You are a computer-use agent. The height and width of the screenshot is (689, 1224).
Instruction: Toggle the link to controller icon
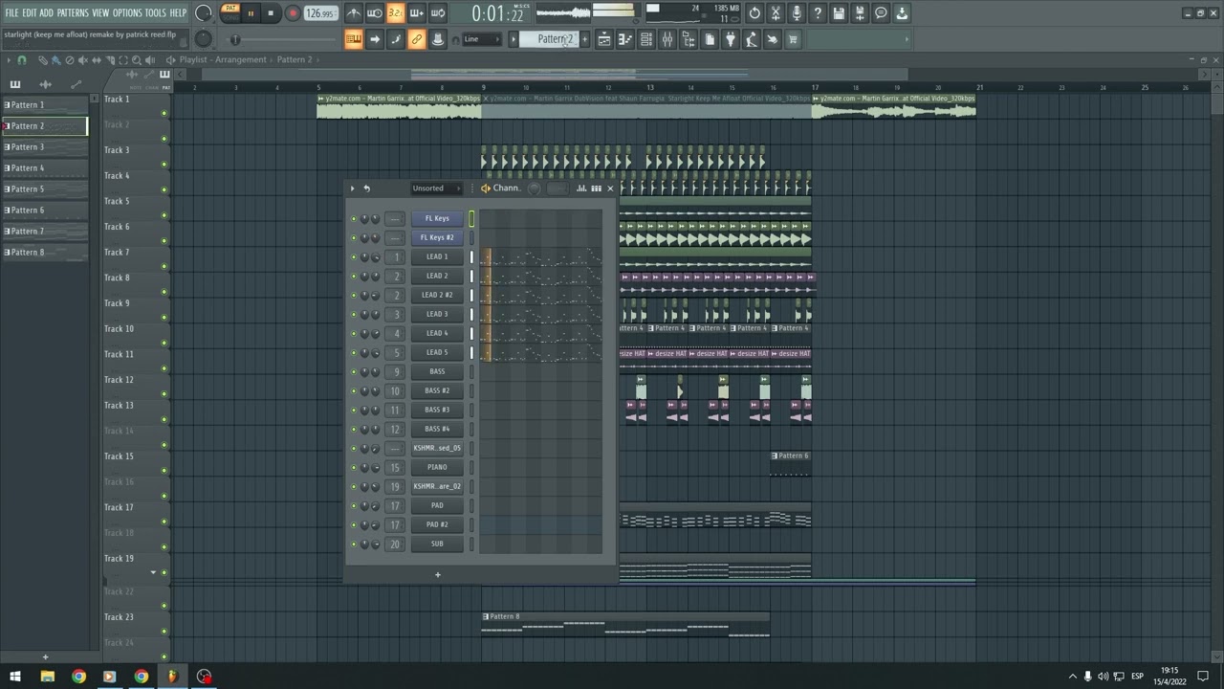(x=417, y=39)
